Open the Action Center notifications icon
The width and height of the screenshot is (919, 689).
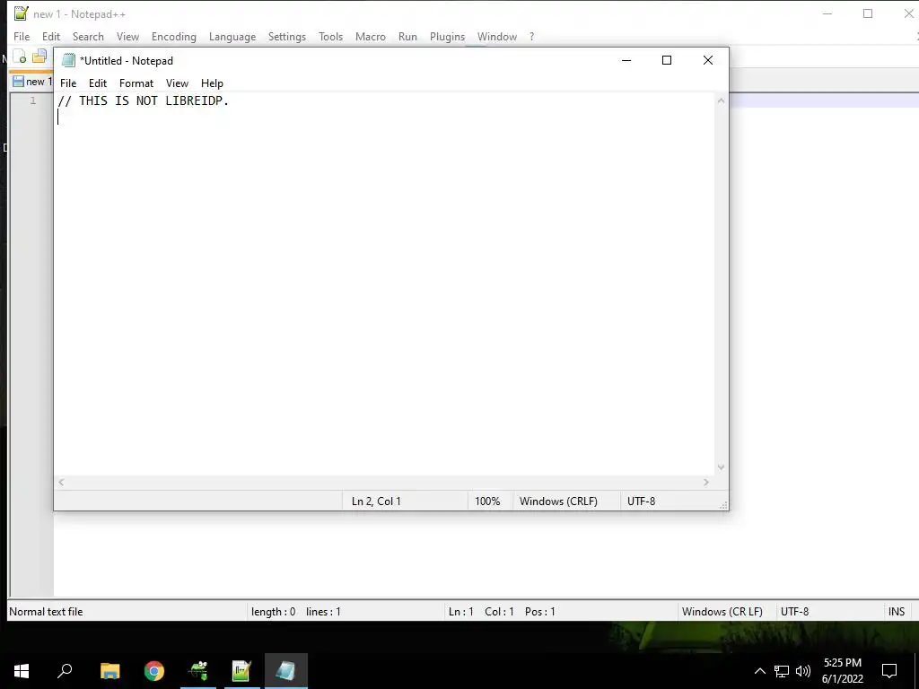coord(889,671)
